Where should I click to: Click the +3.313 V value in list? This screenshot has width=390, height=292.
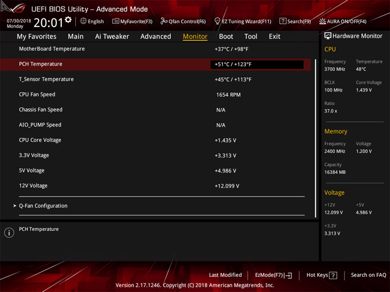click(x=225, y=156)
